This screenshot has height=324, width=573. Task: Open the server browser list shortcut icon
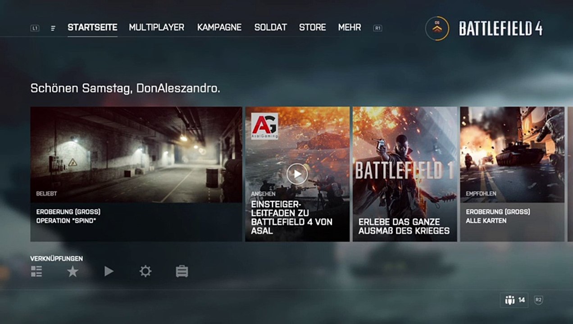(36, 271)
